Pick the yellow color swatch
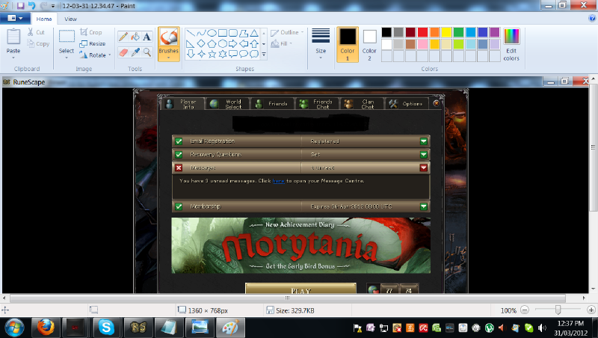 click(x=446, y=32)
